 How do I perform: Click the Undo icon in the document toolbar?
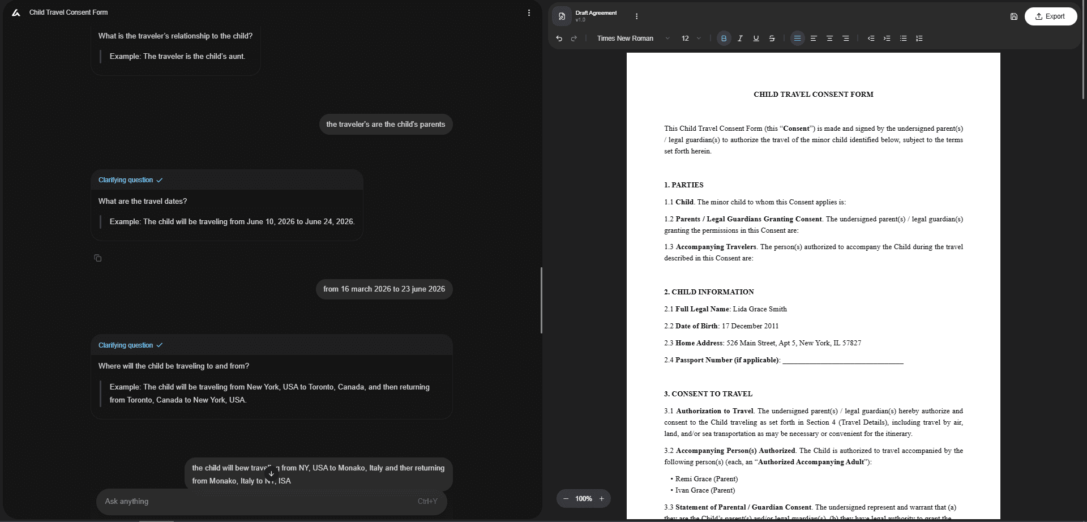coord(559,38)
